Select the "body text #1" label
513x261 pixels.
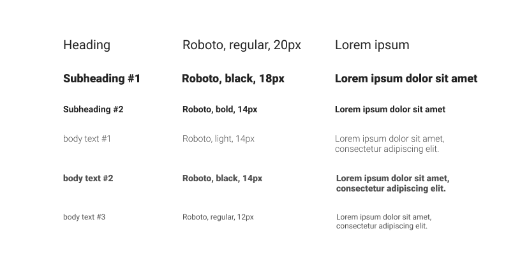pos(87,138)
